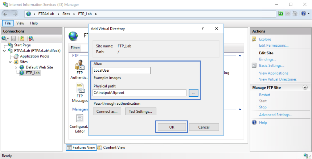This screenshot has width=312, height=159.
Task: Select Application Pools in tree
Action: point(34,56)
